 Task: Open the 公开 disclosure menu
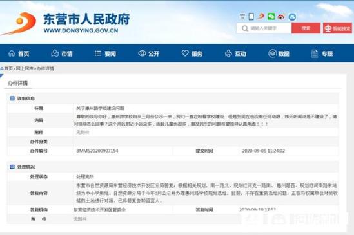149,53
